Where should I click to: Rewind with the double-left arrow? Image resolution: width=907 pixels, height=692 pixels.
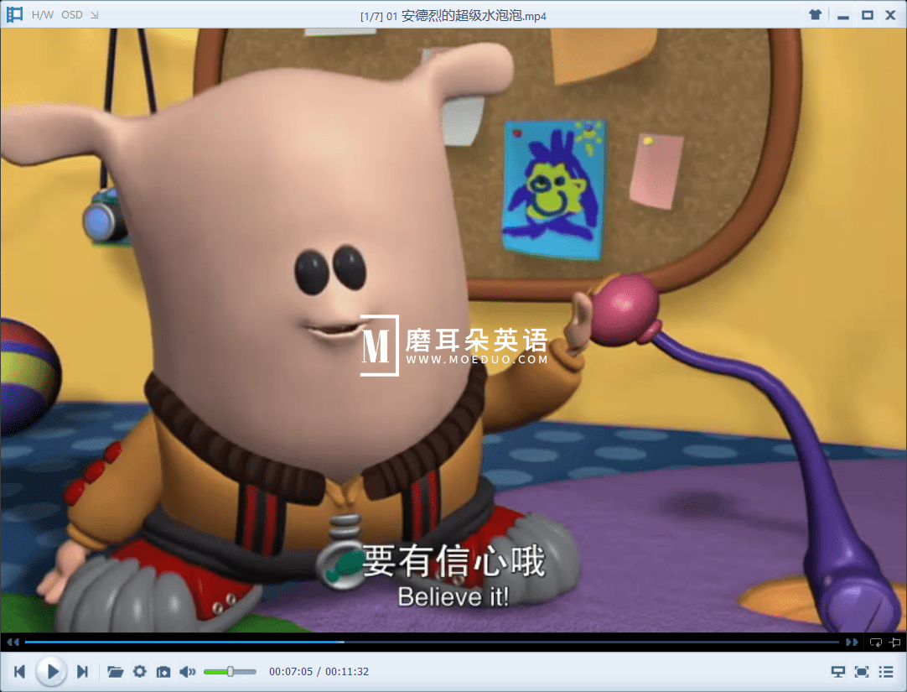click(13, 642)
